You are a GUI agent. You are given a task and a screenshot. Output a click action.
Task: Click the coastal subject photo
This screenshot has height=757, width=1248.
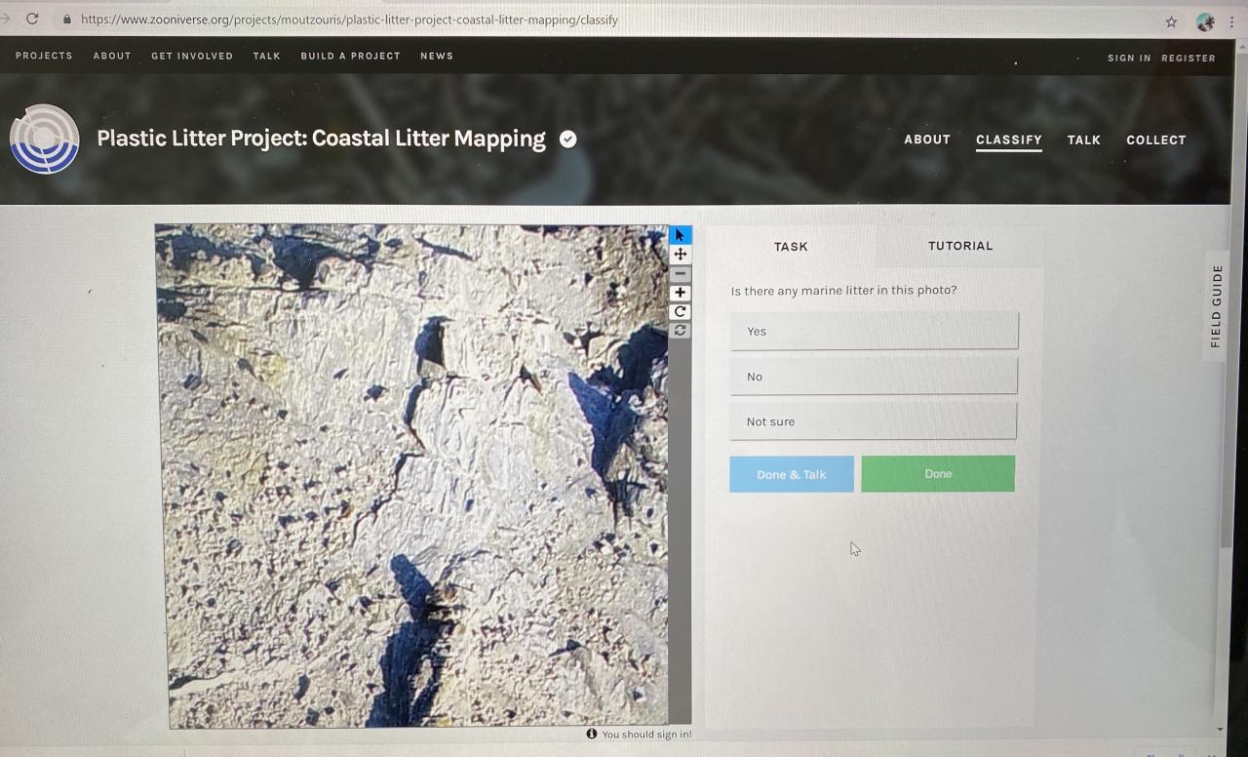(414, 476)
